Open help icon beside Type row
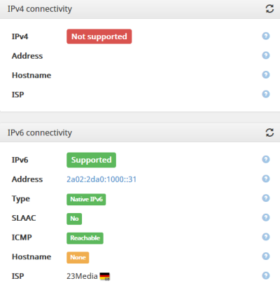This screenshot has width=280, height=288. click(x=266, y=198)
